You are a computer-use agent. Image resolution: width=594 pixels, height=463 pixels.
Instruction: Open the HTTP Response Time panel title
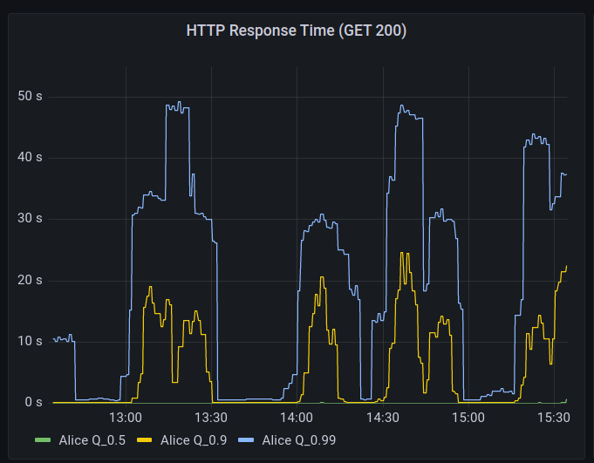point(297,31)
